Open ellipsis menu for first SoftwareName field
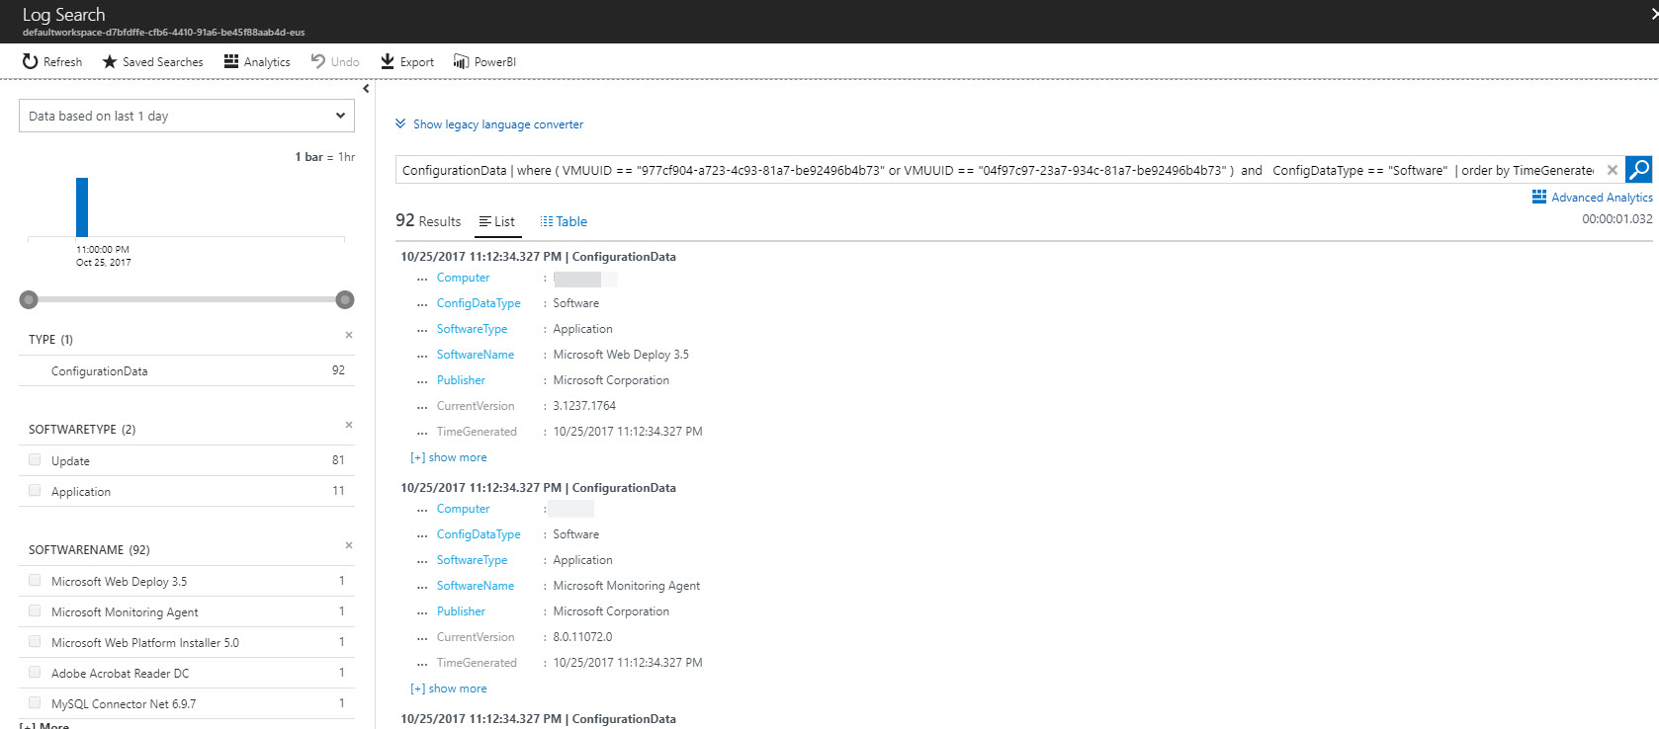1659x729 pixels. (422, 356)
